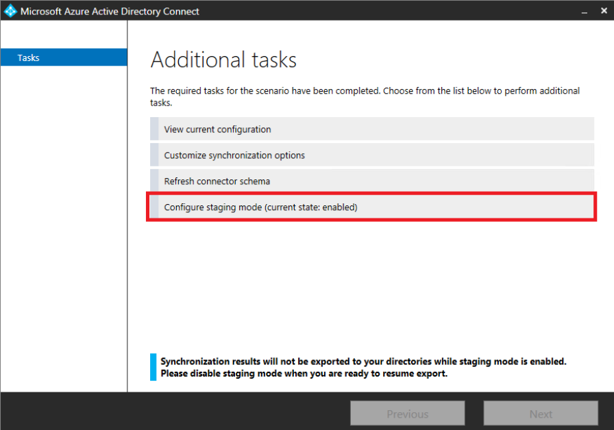Select Configure staging mode task

372,207
